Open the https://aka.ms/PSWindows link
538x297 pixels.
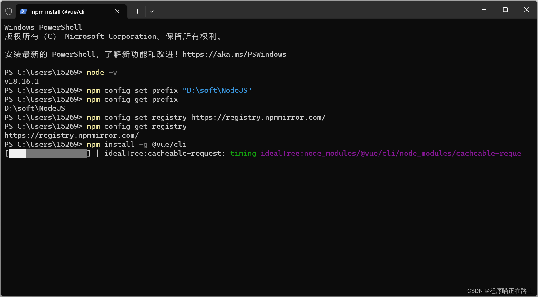point(234,54)
